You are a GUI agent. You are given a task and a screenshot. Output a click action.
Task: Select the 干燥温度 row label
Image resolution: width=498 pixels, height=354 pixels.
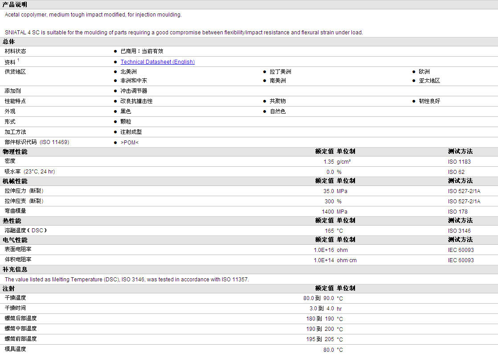click(15, 298)
